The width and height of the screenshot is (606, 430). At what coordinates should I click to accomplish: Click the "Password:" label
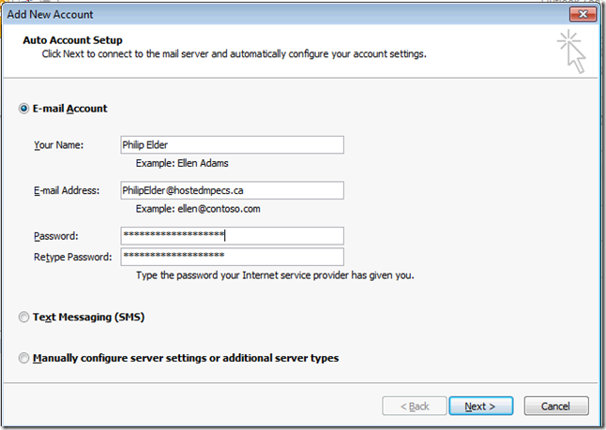(x=56, y=236)
